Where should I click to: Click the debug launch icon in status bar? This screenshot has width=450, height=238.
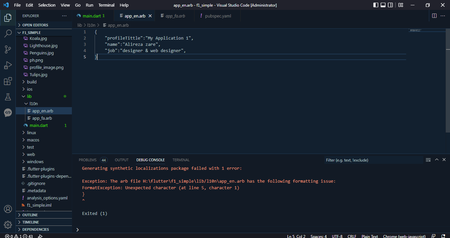[40, 236]
